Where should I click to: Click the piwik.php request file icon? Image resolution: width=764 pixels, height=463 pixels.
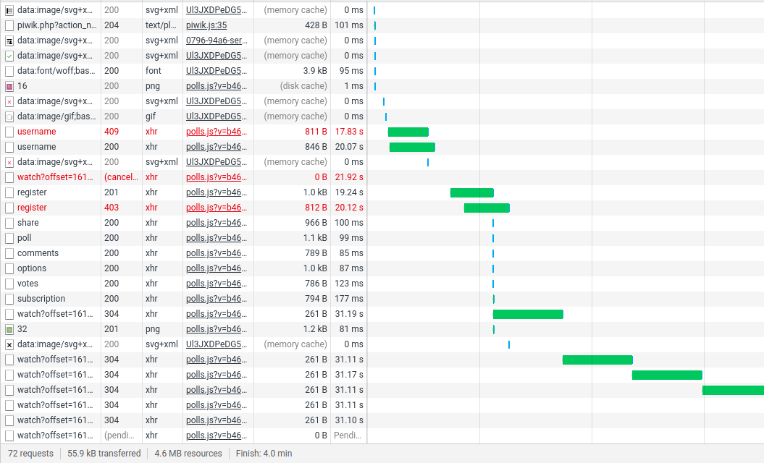(9, 25)
